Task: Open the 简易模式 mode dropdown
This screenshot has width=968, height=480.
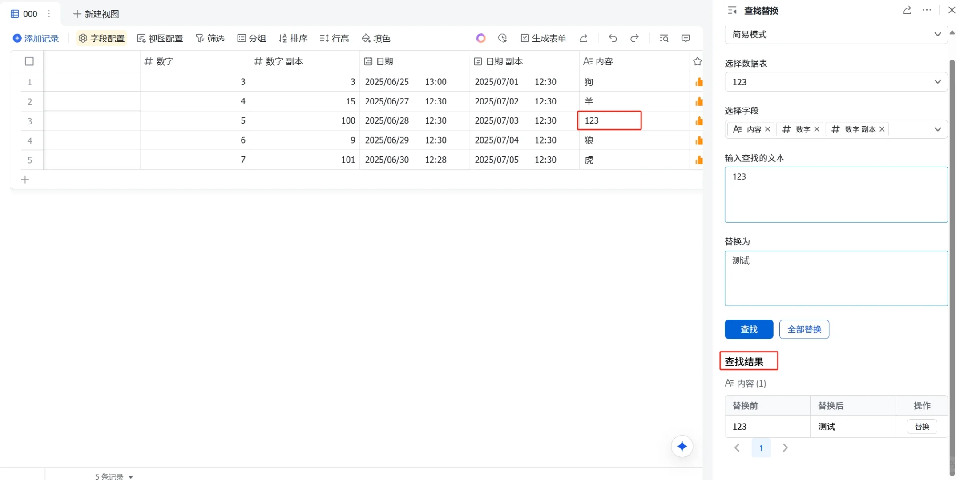Action: pos(835,34)
